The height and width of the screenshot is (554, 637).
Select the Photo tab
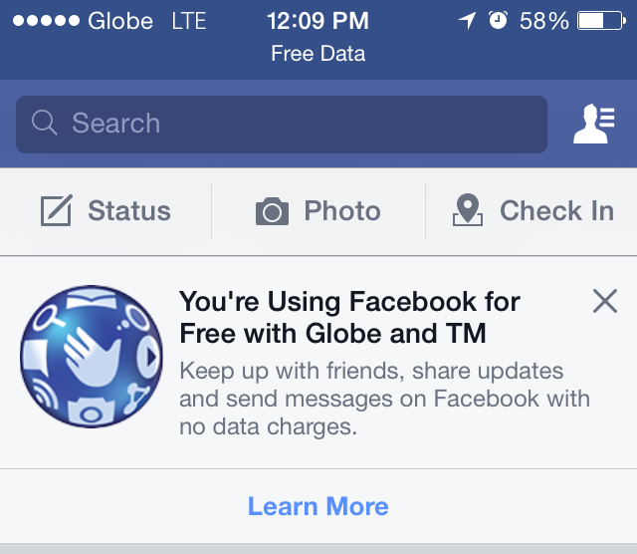tap(318, 211)
